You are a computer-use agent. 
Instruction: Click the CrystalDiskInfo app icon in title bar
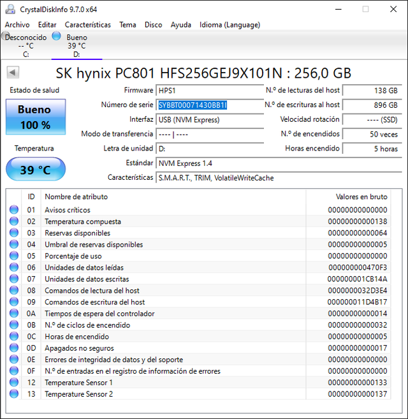(x=10, y=10)
